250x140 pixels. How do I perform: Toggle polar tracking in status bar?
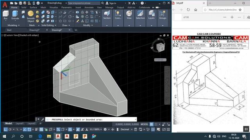coord(10,129)
